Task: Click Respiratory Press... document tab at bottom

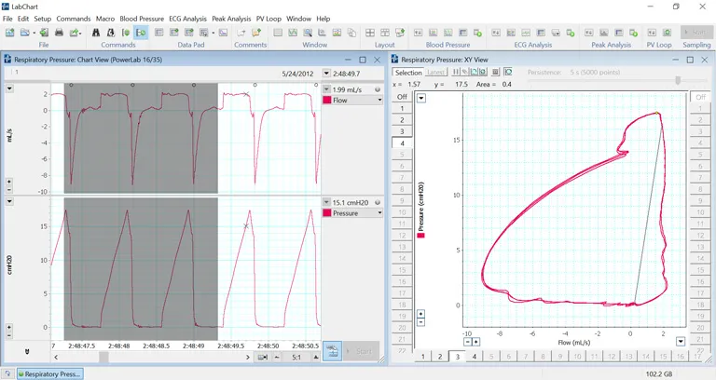Action: pyautogui.click(x=49, y=374)
